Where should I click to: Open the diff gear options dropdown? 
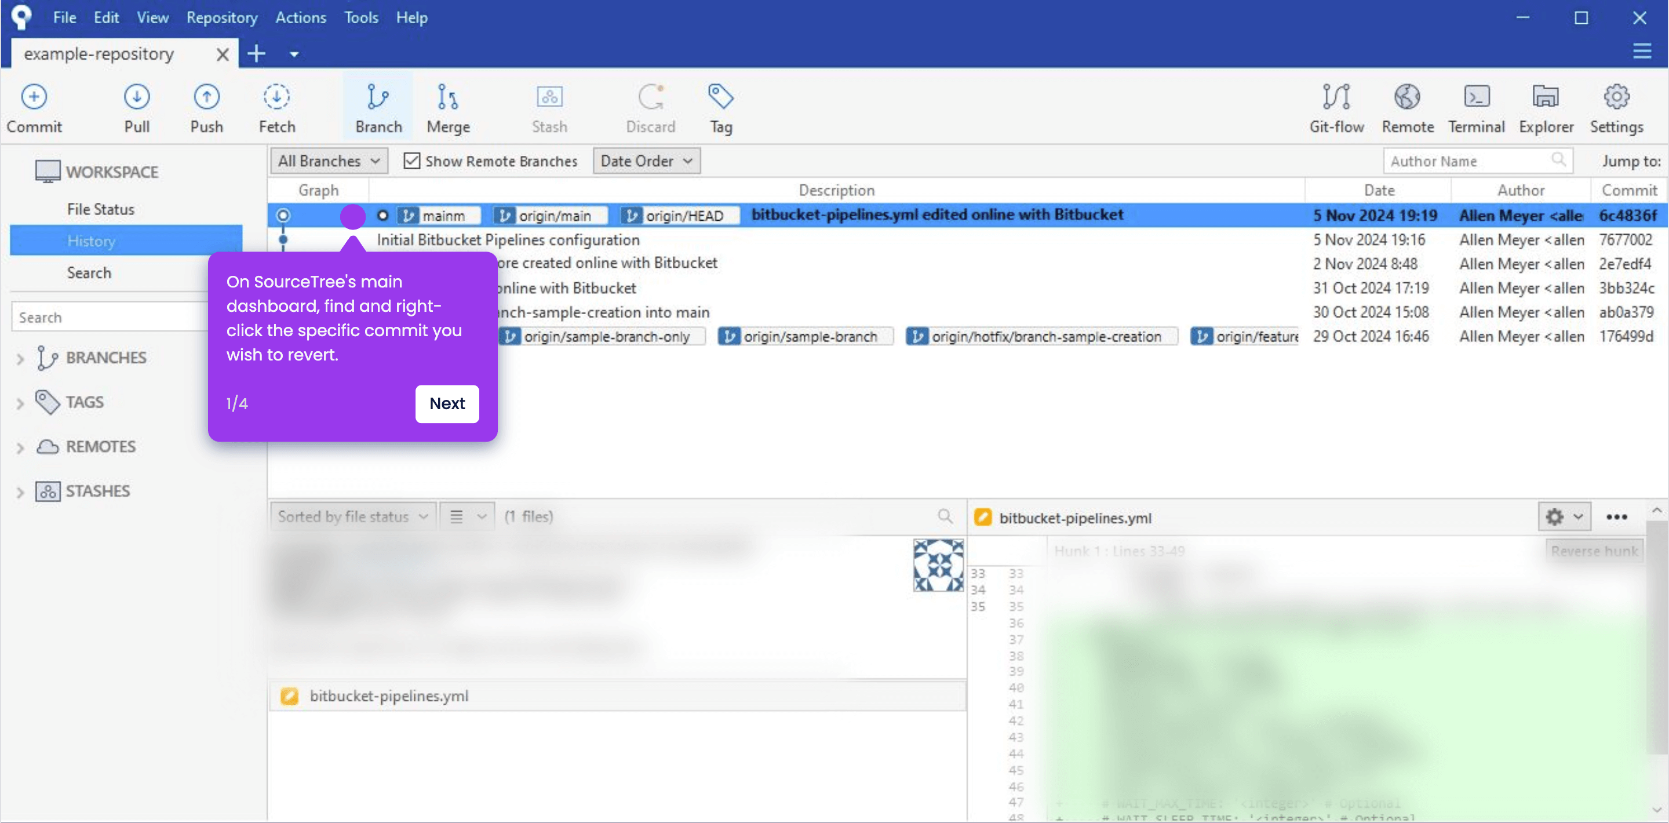(1564, 516)
